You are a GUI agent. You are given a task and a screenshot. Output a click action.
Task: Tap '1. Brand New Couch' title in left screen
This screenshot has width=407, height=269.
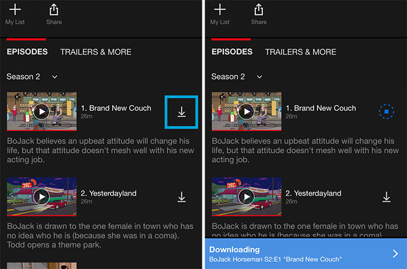[x=116, y=108]
